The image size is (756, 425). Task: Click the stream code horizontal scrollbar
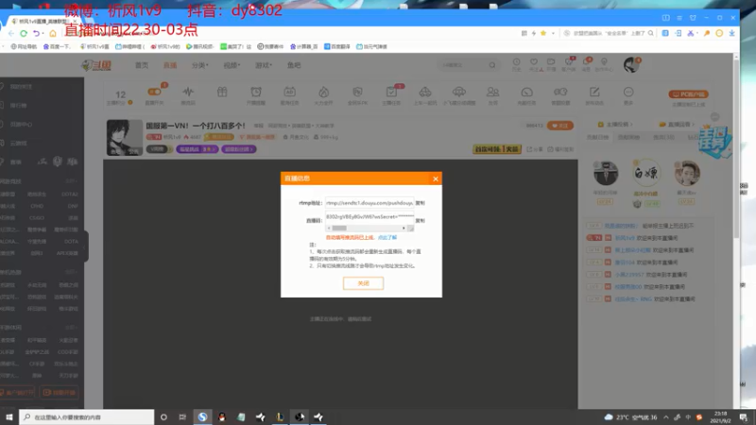click(366, 228)
